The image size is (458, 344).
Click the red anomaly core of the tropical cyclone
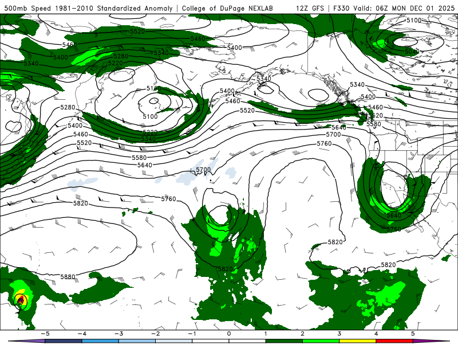pyautogui.click(x=21, y=300)
